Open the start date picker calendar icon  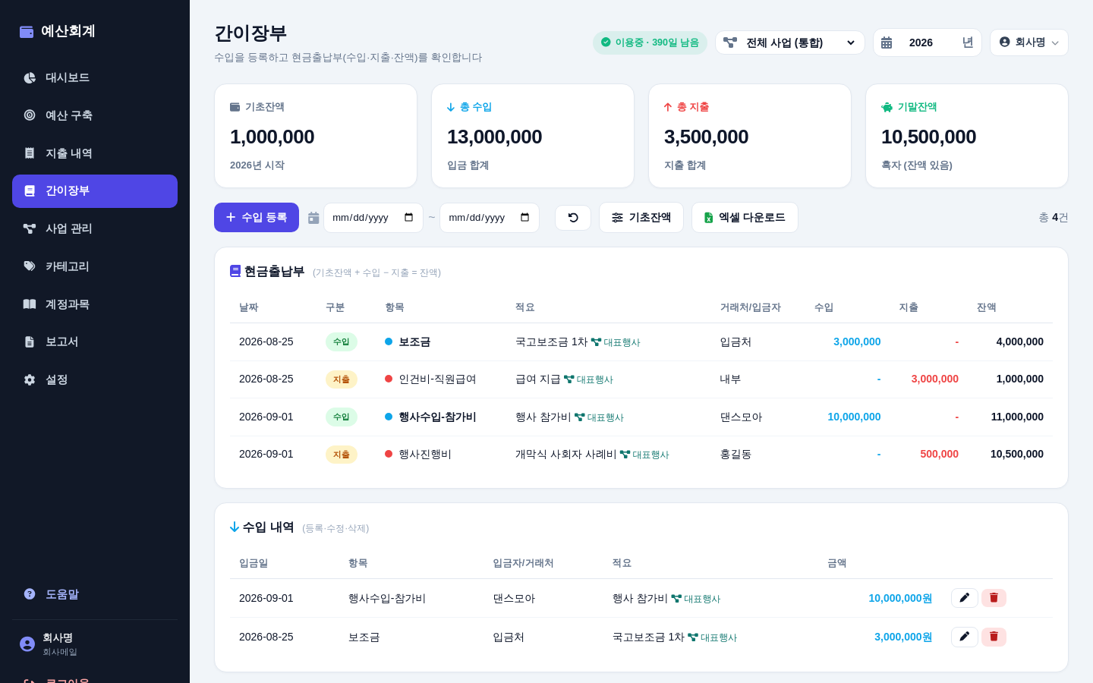409,218
